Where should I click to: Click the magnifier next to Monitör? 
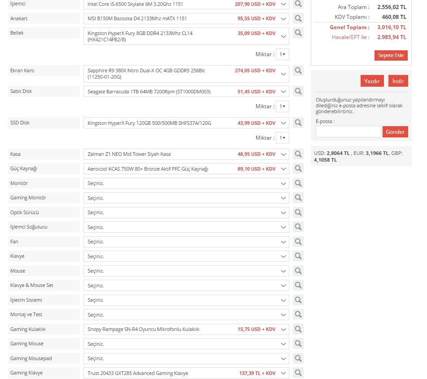298,183
